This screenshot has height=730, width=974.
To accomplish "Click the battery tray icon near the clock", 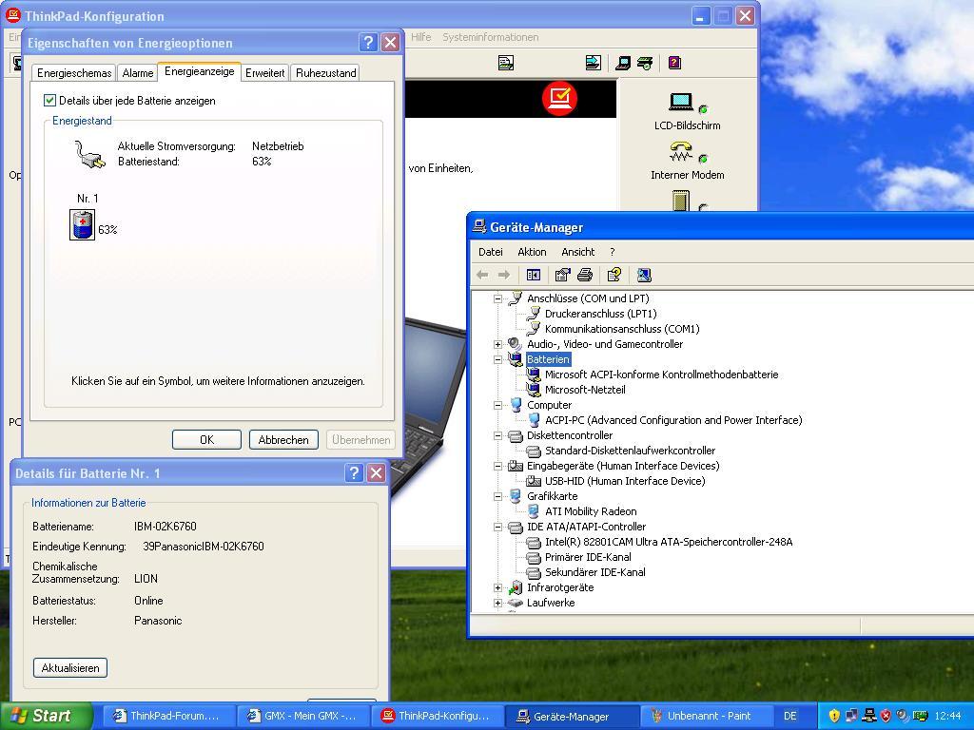I will tap(920, 716).
